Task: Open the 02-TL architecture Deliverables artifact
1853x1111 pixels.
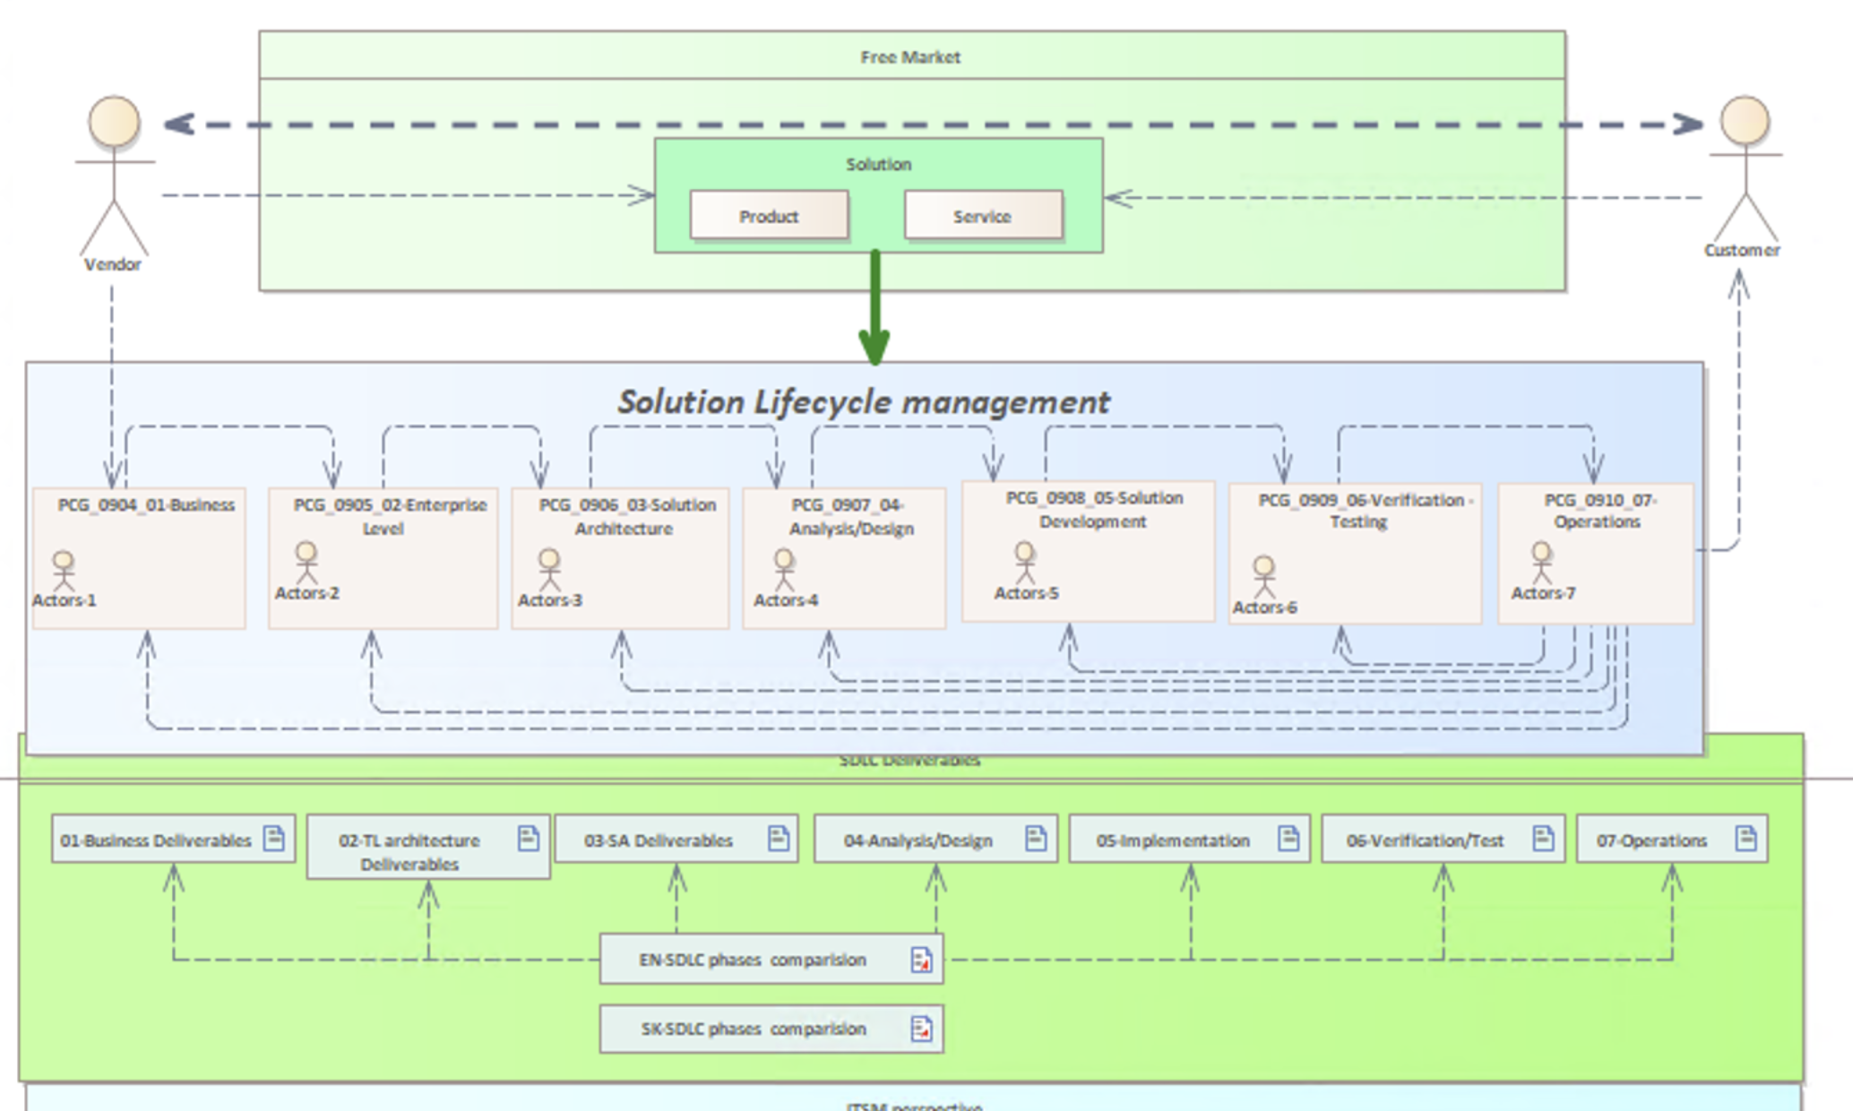Action: tap(428, 847)
